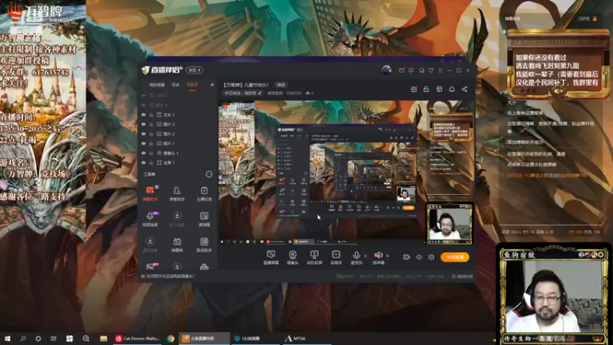The height and width of the screenshot is (345, 613).
Task: Mute the 麦克风 microphone icon
Action: click(x=356, y=255)
